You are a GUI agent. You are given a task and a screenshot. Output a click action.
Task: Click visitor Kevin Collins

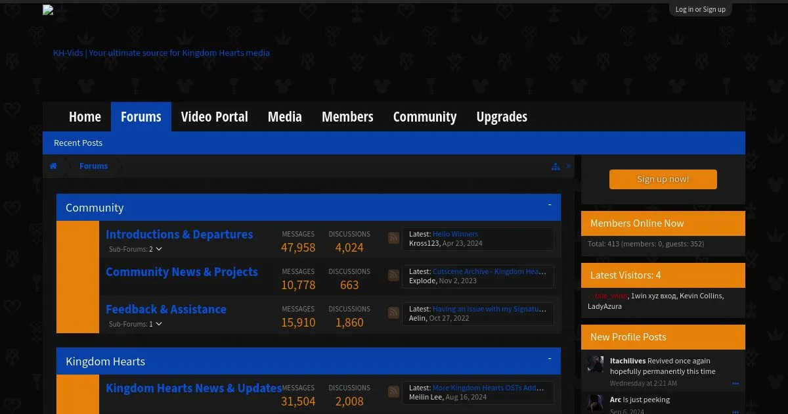click(701, 296)
